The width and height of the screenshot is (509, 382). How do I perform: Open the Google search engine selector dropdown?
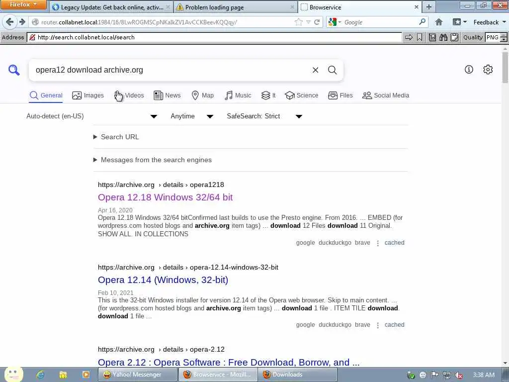pyautogui.click(x=335, y=22)
